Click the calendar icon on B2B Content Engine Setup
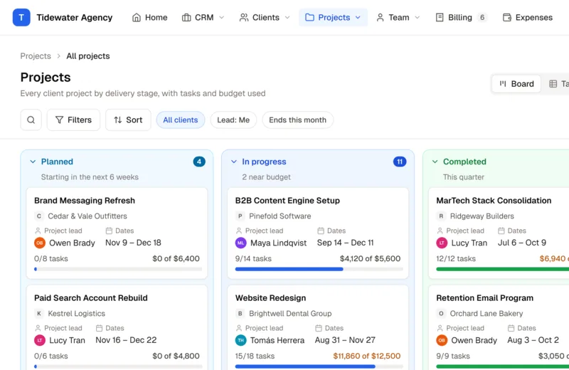This screenshot has width=569, height=370. [x=321, y=231]
